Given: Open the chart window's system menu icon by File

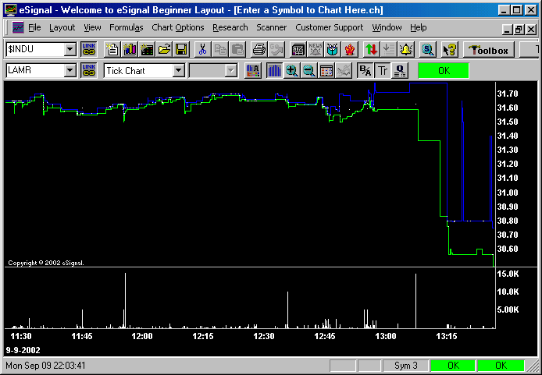Looking at the screenshot, I should (x=18, y=27).
